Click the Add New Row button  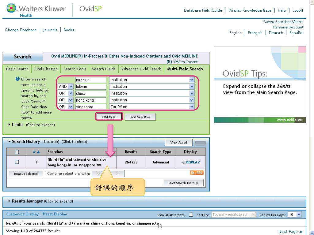(140, 117)
